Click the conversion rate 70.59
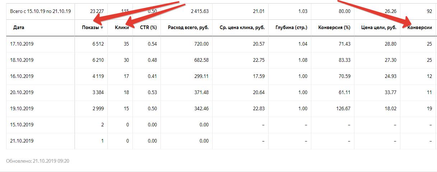The image size is (437, 172). [344, 76]
